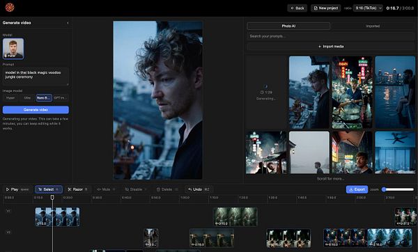Select the green jungle clip on V1
The image size is (418, 252).
click(235, 216)
